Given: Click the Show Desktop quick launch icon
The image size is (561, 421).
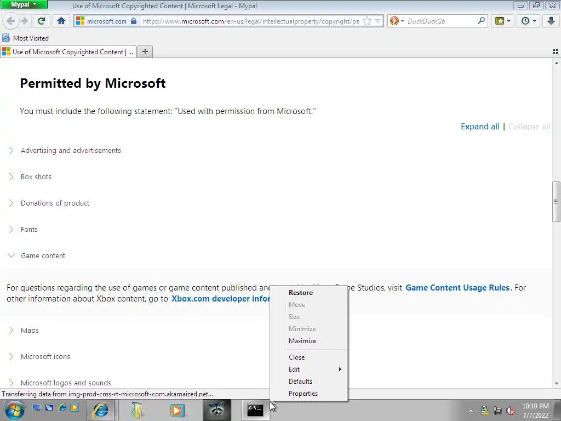Looking at the screenshot, I should (x=37, y=408).
